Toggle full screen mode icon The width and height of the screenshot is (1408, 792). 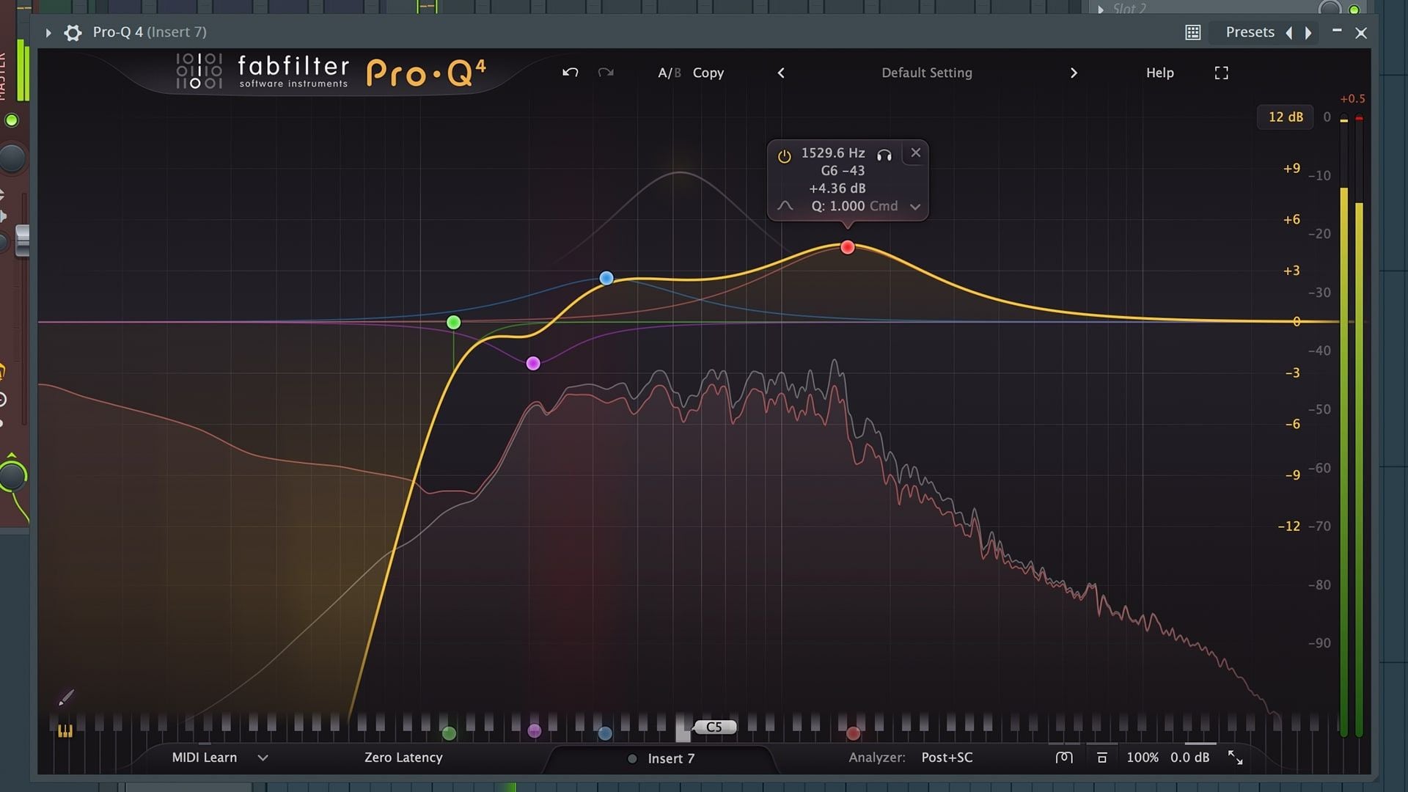click(1221, 73)
